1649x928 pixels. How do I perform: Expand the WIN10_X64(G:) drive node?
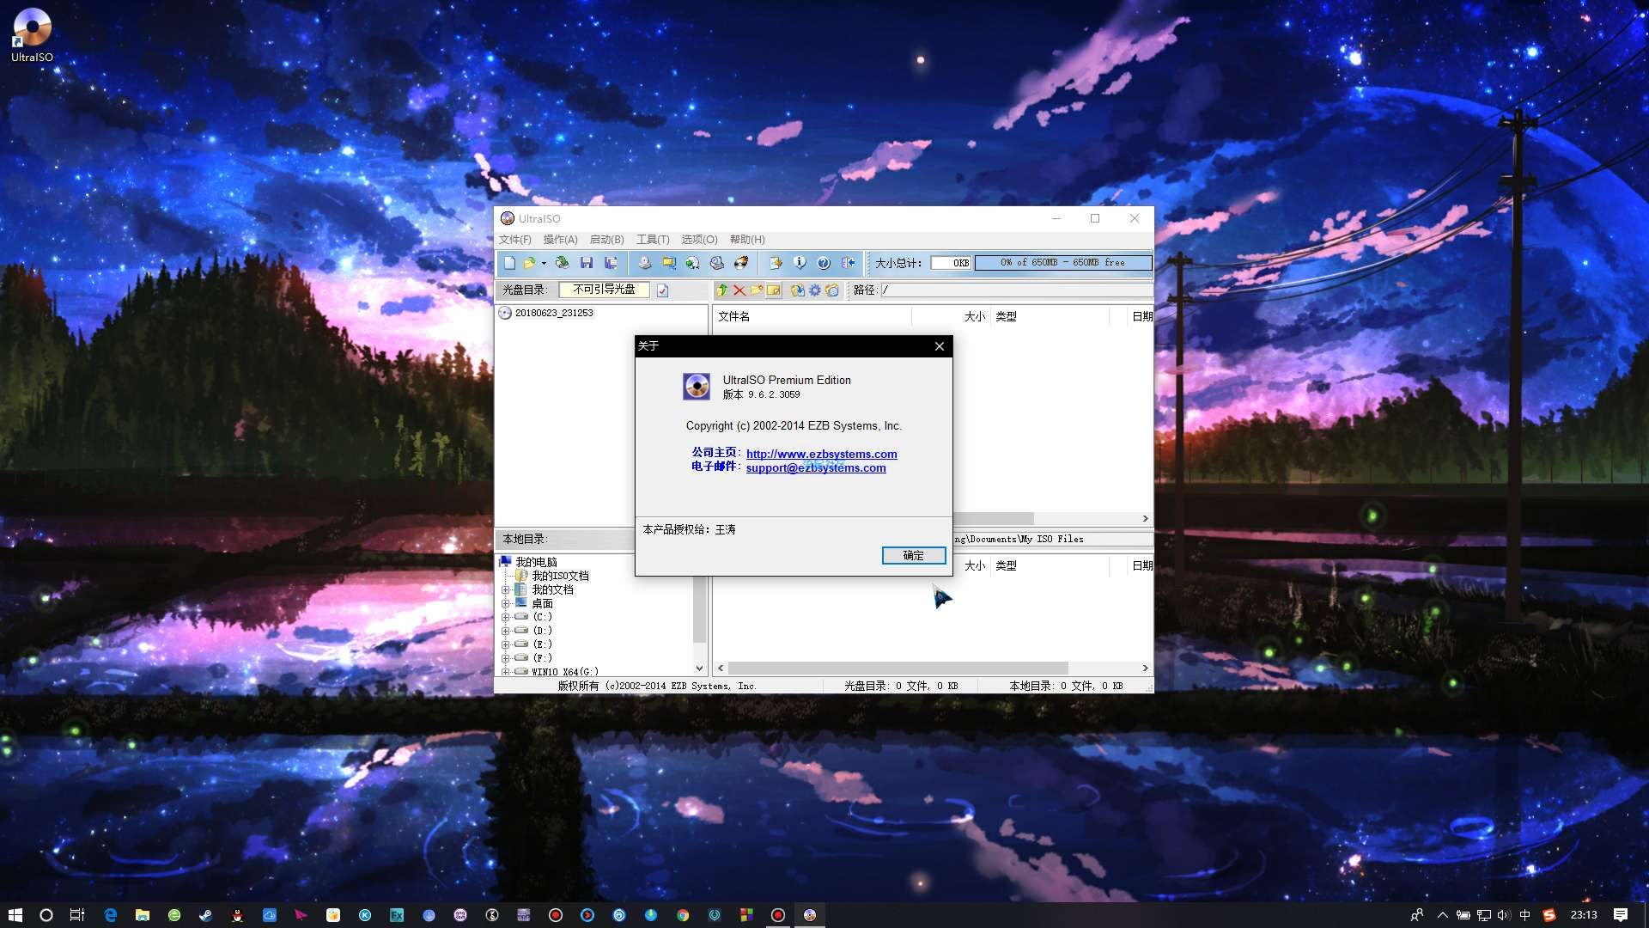pos(506,672)
